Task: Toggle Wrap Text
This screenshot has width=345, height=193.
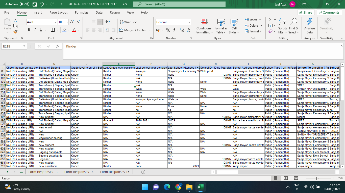Action: [129, 22]
